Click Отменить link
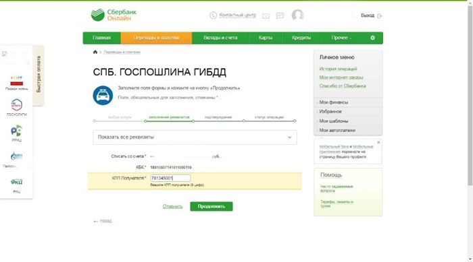473x262 pixels. click(172, 206)
